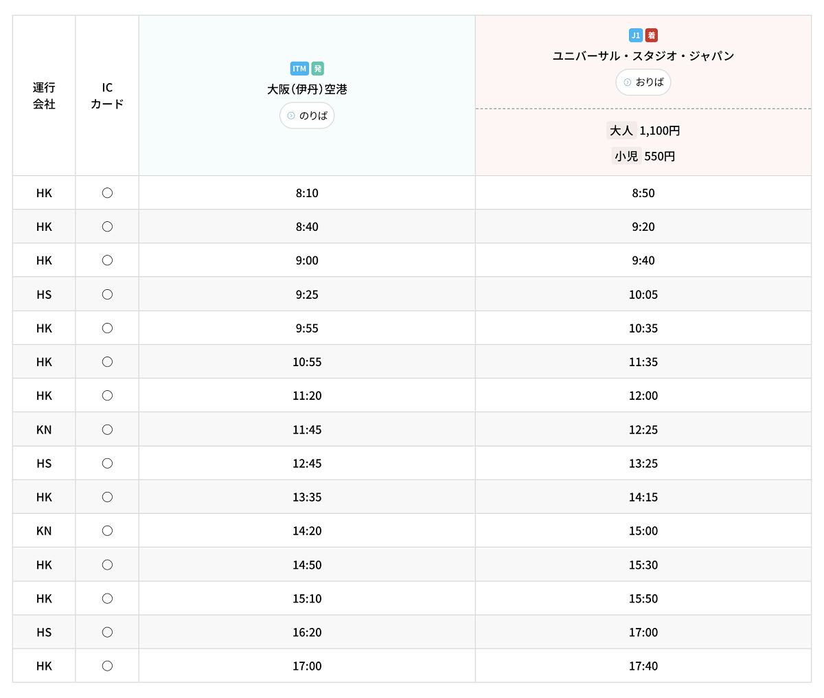
Task: Select the IC カード column header
Action: pos(106,96)
